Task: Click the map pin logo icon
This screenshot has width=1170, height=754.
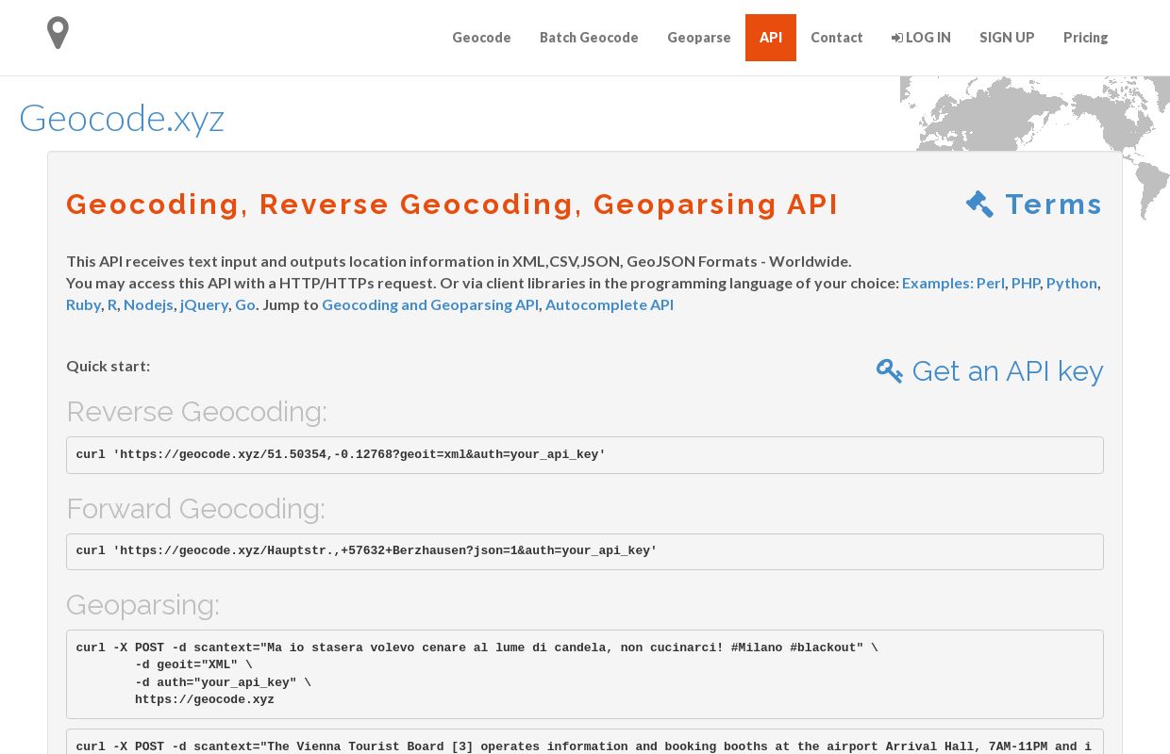Action: pos(58,33)
